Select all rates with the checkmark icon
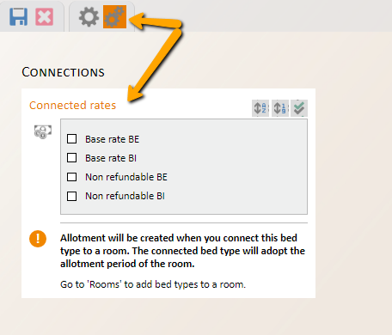The width and height of the screenshot is (392, 335). [x=299, y=108]
